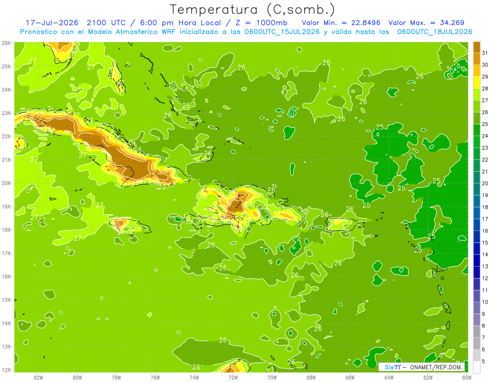This screenshot has width=496, height=383.
Task: Click the yellow swatch between 28 and 29
Action: (x=477, y=83)
